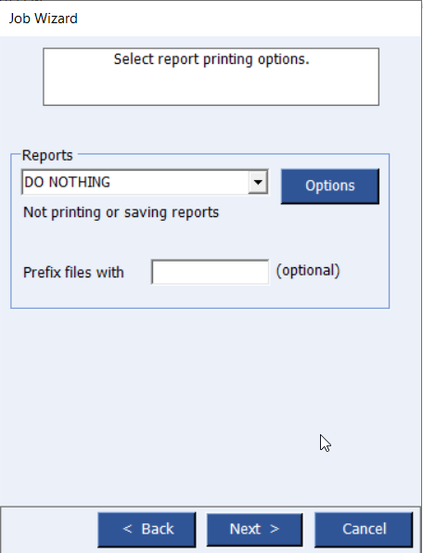Go to previous step with < Back
Image resolution: width=423 pixels, height=553 pixels.
[x=147, y=530]
